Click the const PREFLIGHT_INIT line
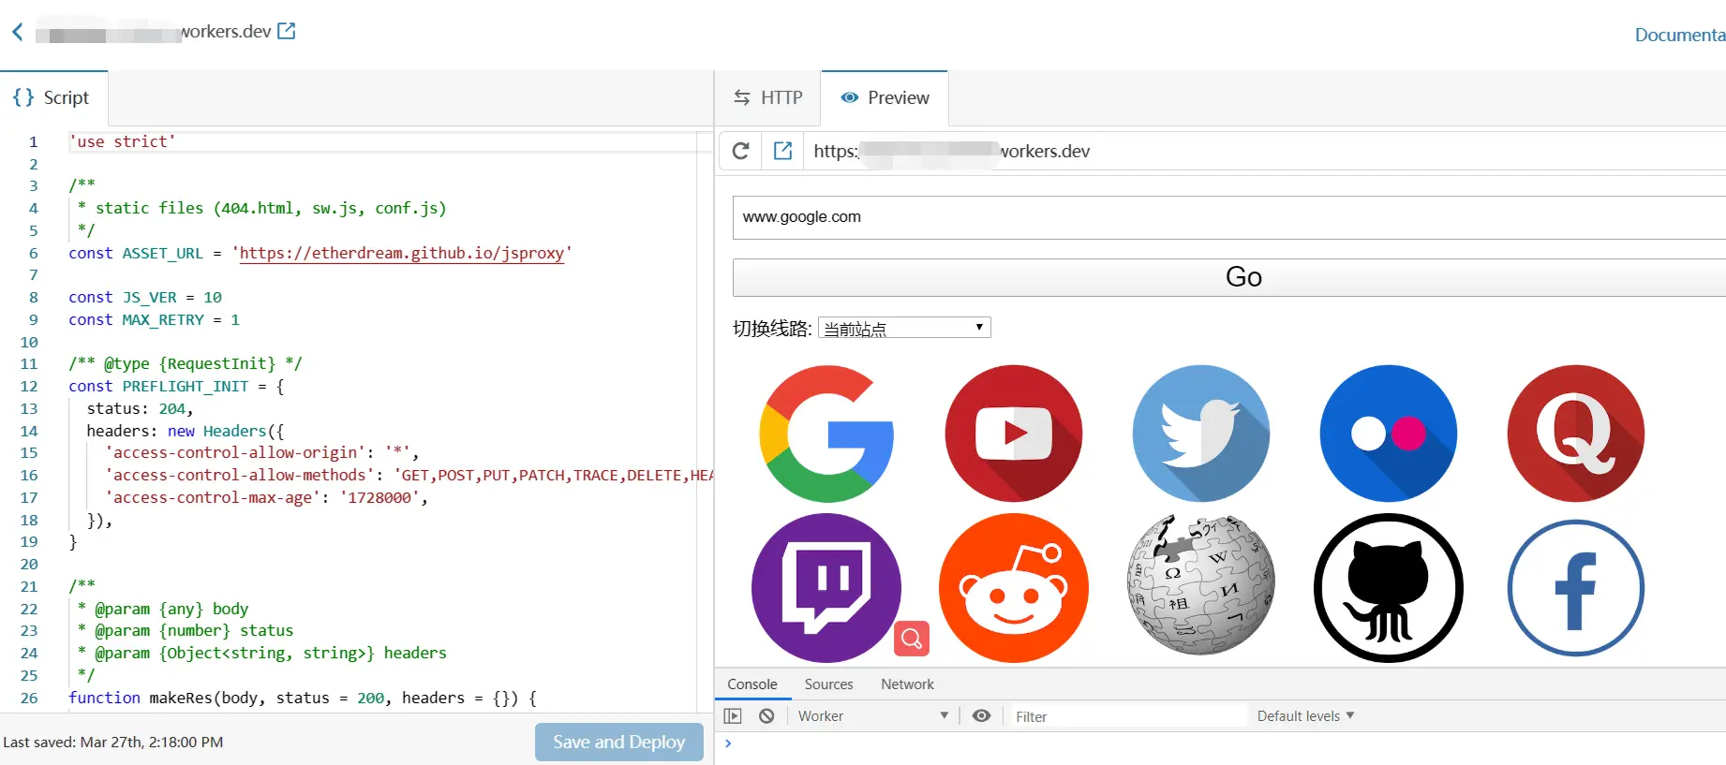1726x765 pixels. point(176,386)
